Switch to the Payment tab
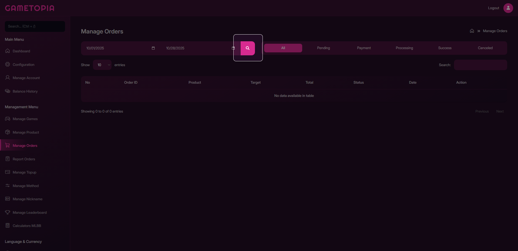The height and width of the screenshot is (251, 518). pyautogui.click(x=364, y=48)
